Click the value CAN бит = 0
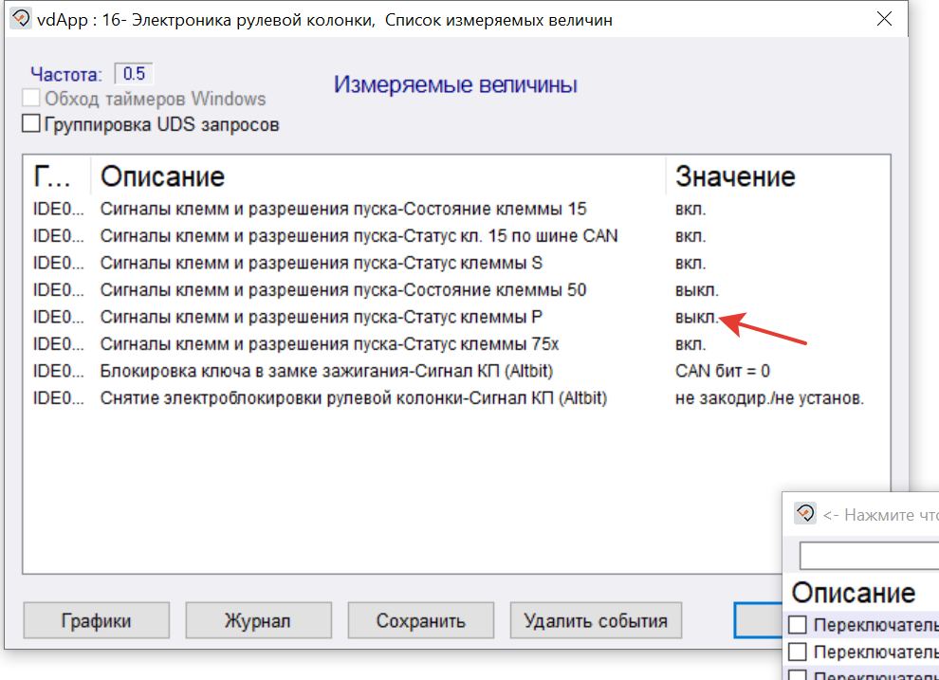939x680 pixels. coord(722,371)
